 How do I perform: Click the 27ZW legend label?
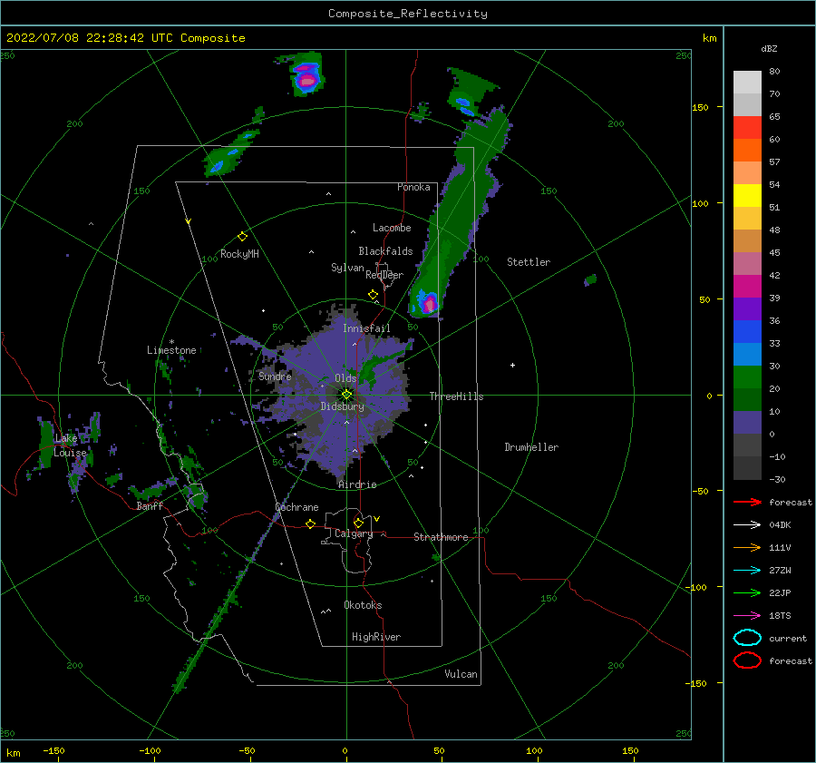[x=780, y=571]
